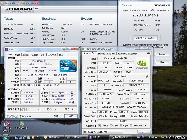Click the x 21.0 multiplier value

click(29, 96)
